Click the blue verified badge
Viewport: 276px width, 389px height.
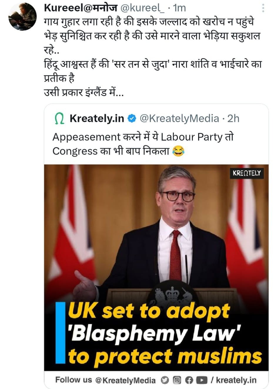(132, 119)
